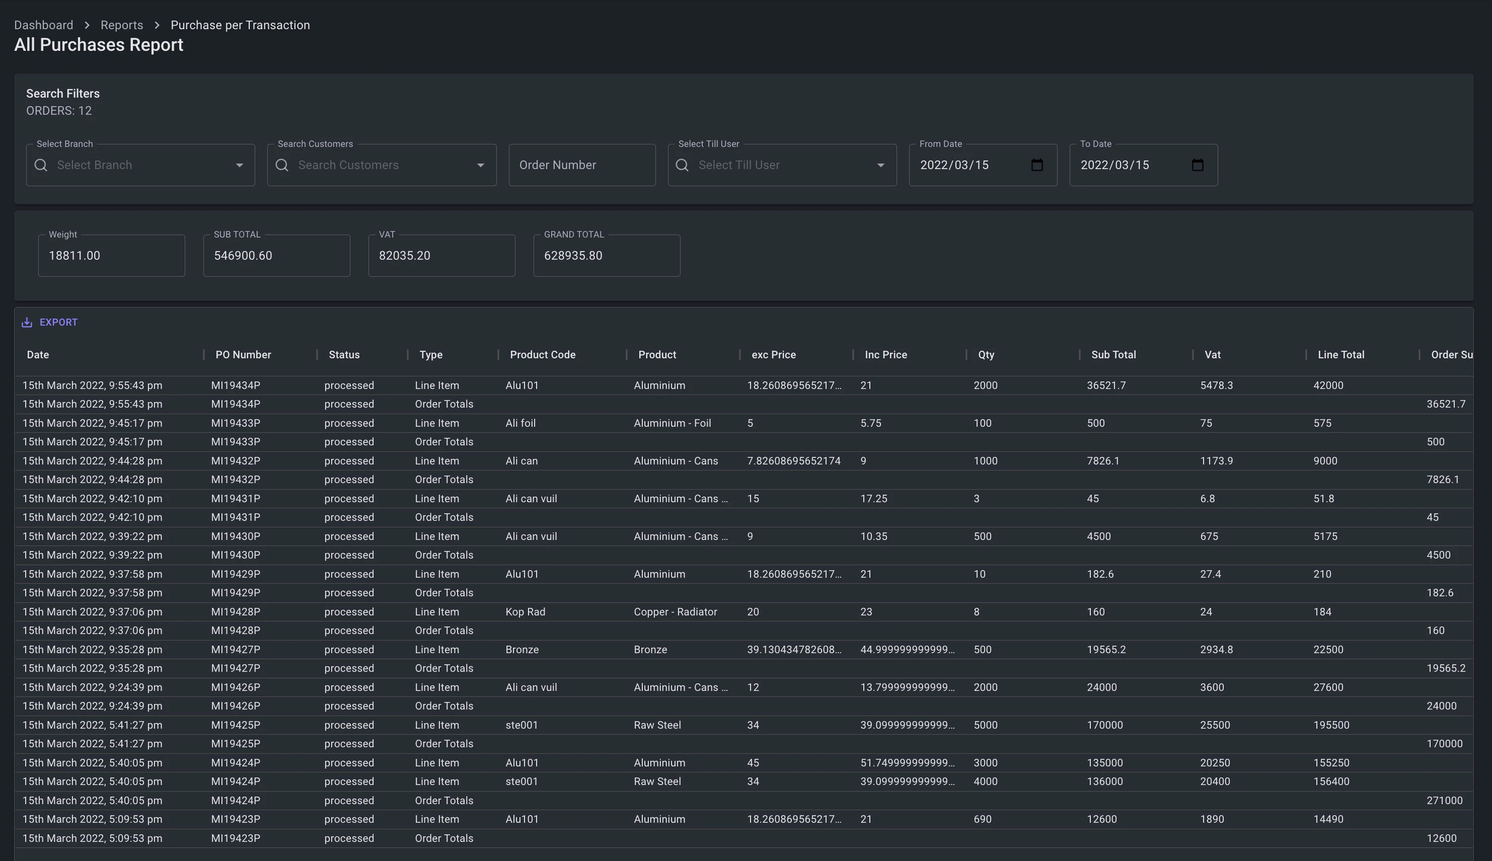Sort by the Date column header

click(x=38, y=355)
